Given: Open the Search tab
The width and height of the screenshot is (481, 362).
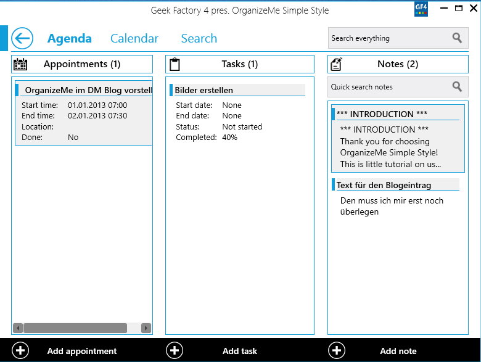Looking at the screenshot, I should pyautogui.click(x=199, y=39).
